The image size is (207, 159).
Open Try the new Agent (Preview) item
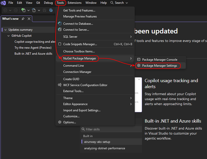pyautogui.click(x=33, y=48)
